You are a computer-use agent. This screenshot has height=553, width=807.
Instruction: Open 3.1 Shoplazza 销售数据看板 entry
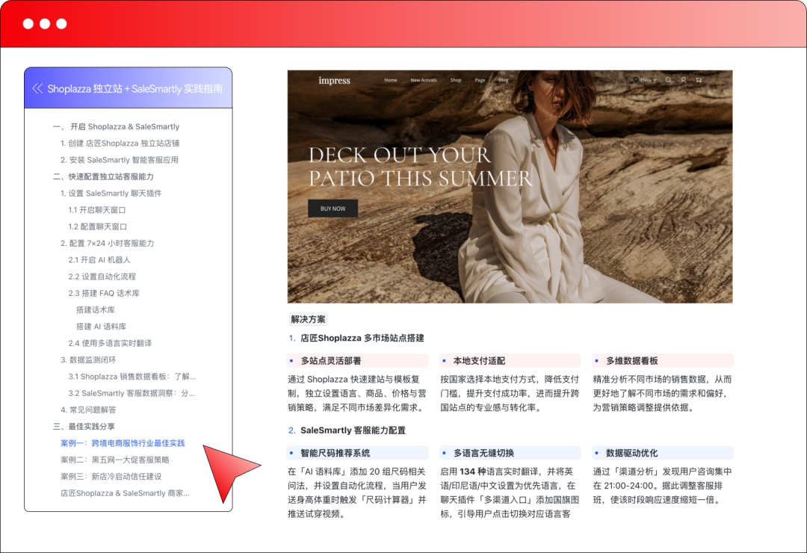tap(132, 377)
